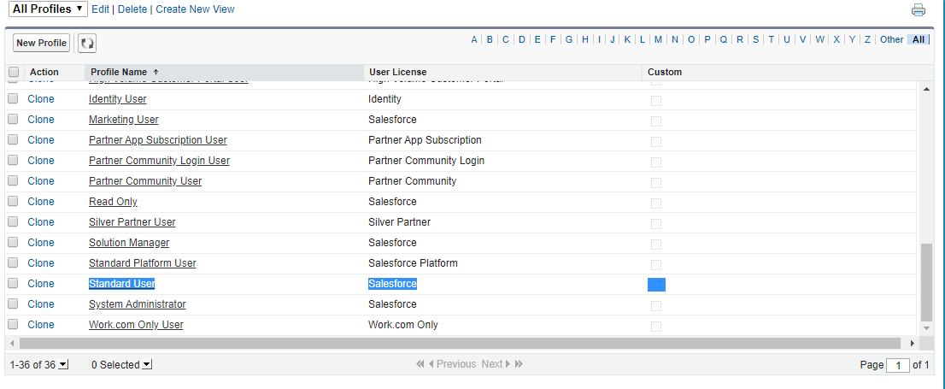Select checkbox for Partner App Subscription User

[x=13, y=139]
